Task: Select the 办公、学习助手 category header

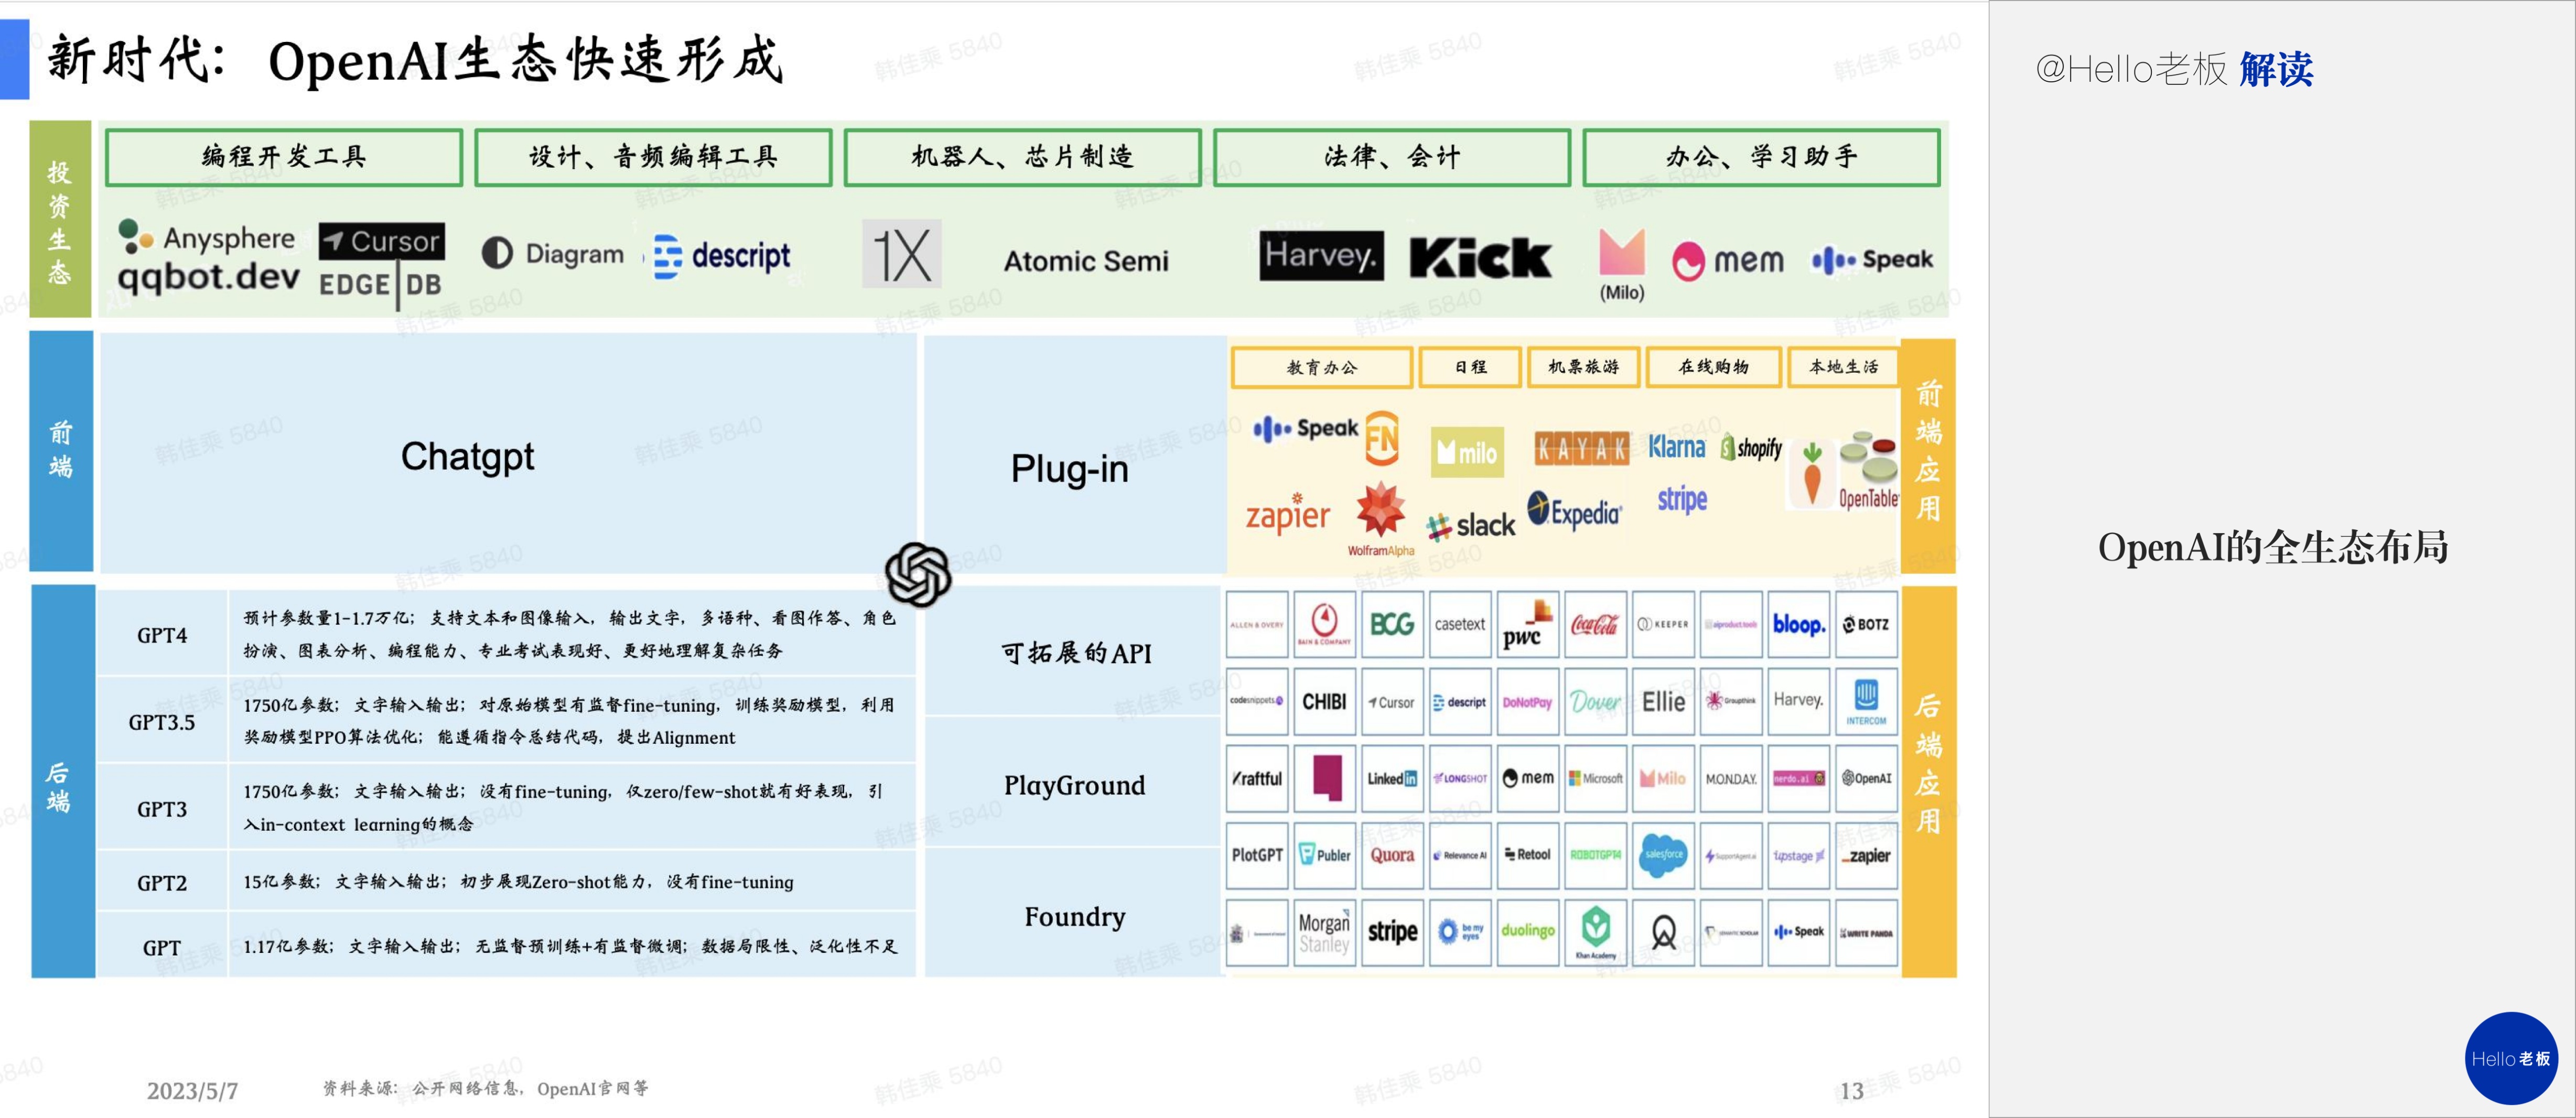Action: [x=1761, y=157]
